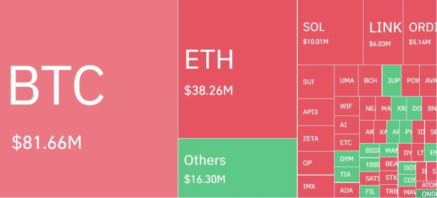The width and height of the screenshot is (437, 198).
Task: Click the ETC tile
Action: tap(347, 143)
